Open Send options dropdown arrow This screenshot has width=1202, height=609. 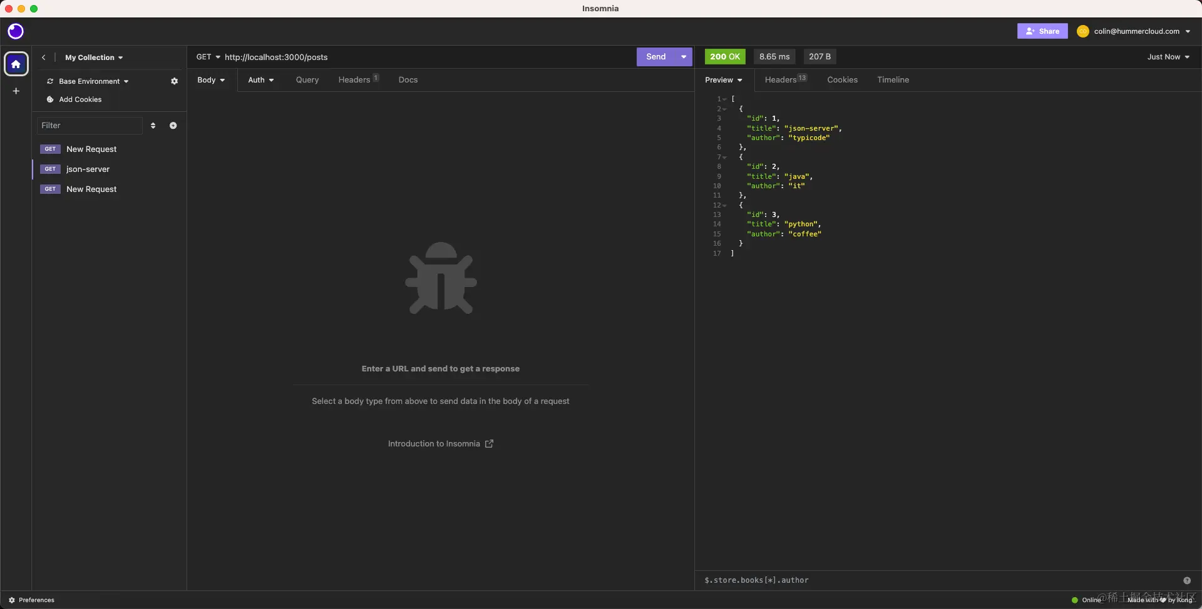coord(684,57)
